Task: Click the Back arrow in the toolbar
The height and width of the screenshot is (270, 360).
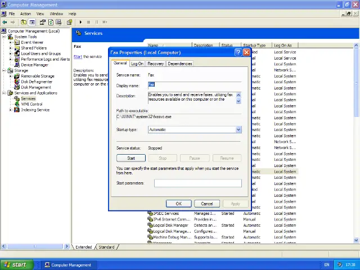Action: pos(4,22)
